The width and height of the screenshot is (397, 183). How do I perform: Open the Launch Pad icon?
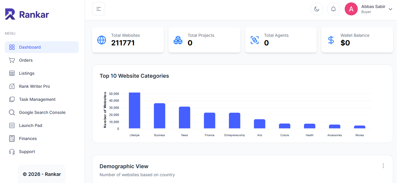tap(12, 125)
